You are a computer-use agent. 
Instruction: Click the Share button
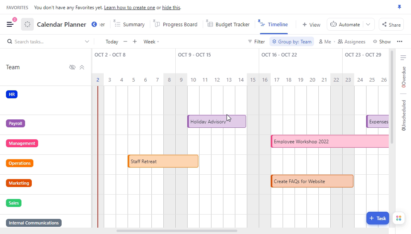click(x=391, y=24)
